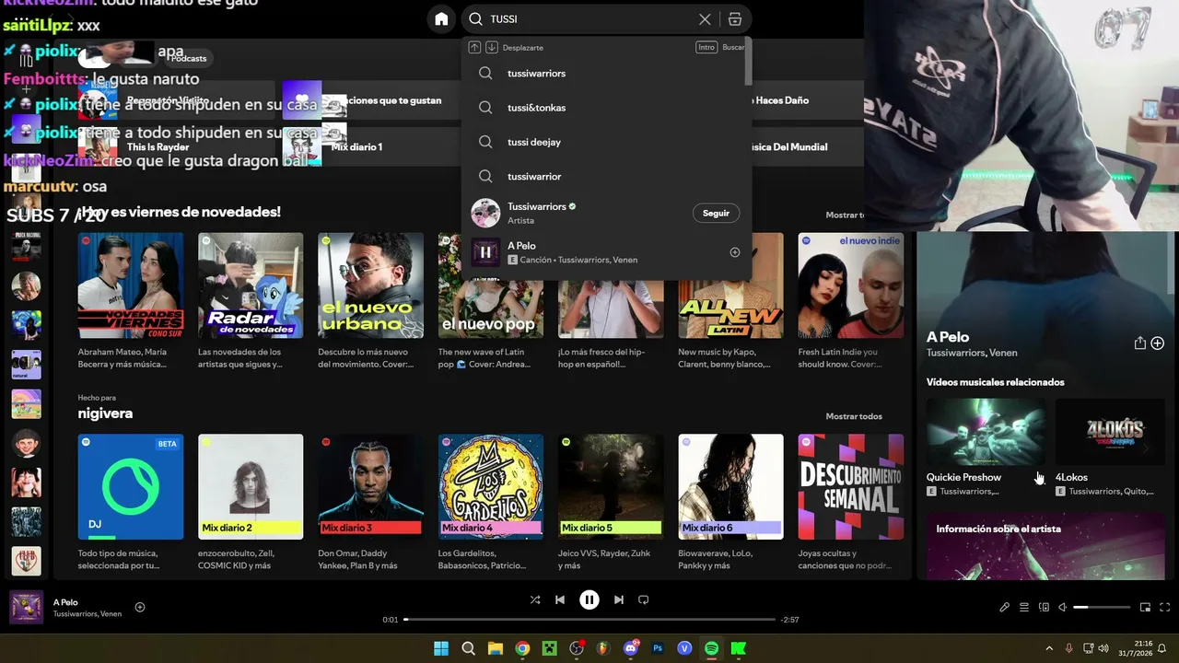Open Discord from the taskbar
Screen dimensions: 1179x663
[x=631, y=648]
